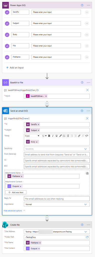The image size is (95, 257).
Task: Remove SendTo token from To field
Action: (38, 125)
